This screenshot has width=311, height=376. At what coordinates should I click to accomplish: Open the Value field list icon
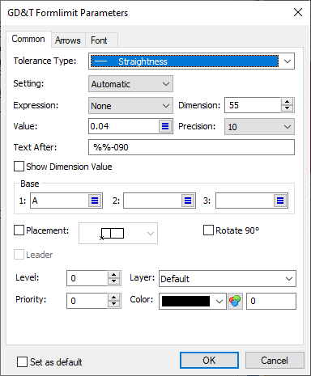tap(165, 126)
